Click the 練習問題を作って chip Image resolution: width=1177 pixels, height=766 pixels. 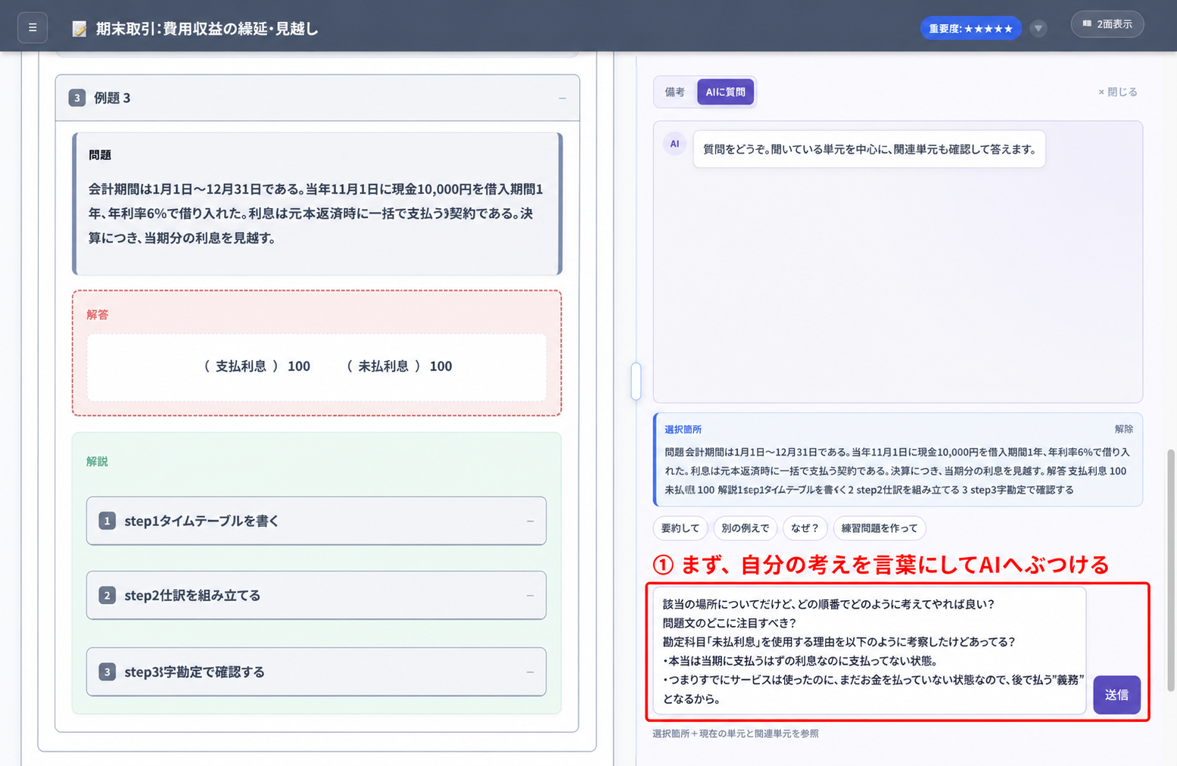click(880, 528)
